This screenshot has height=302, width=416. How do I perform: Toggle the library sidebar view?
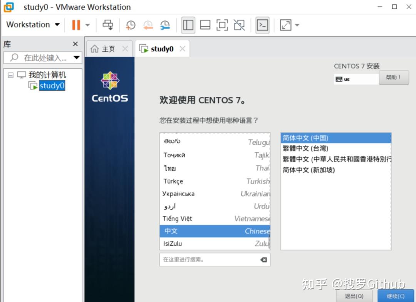[x=188, y=25]
